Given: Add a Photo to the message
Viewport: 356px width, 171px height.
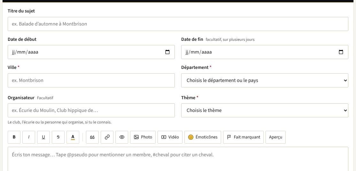Looking at the screenshot, I should (x=143, y=137).
